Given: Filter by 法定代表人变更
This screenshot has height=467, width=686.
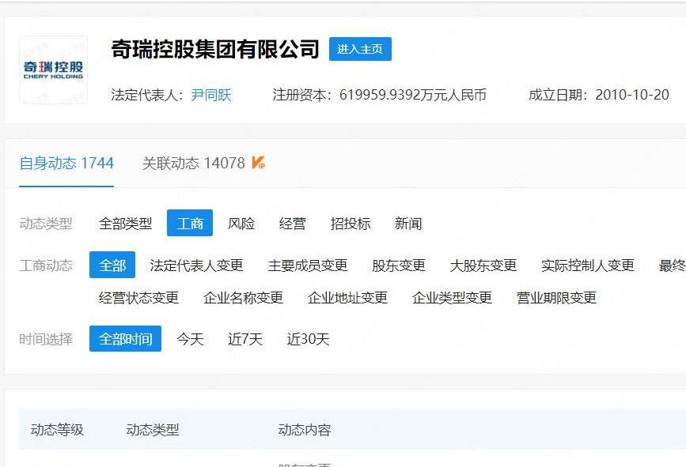Looking at the screenshot, I should click(196, 266).
